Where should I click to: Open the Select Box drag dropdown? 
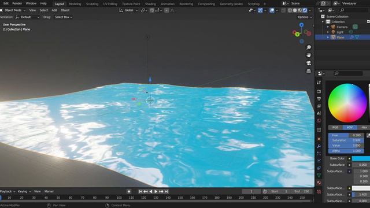[64, 17]
